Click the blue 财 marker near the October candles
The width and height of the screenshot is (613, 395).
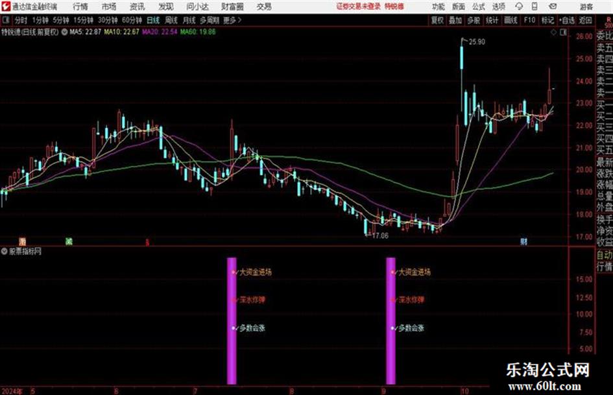click(524, 242)
